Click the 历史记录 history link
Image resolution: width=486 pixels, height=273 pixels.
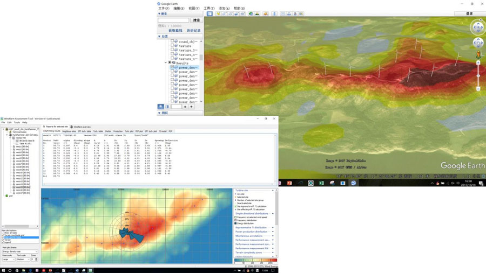tap(193, 31)
